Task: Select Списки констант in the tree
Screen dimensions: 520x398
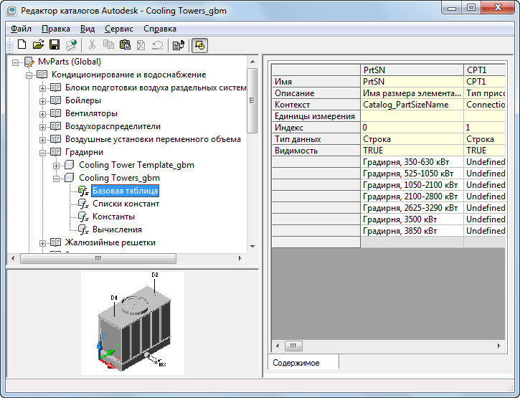Action: (126, 204)
